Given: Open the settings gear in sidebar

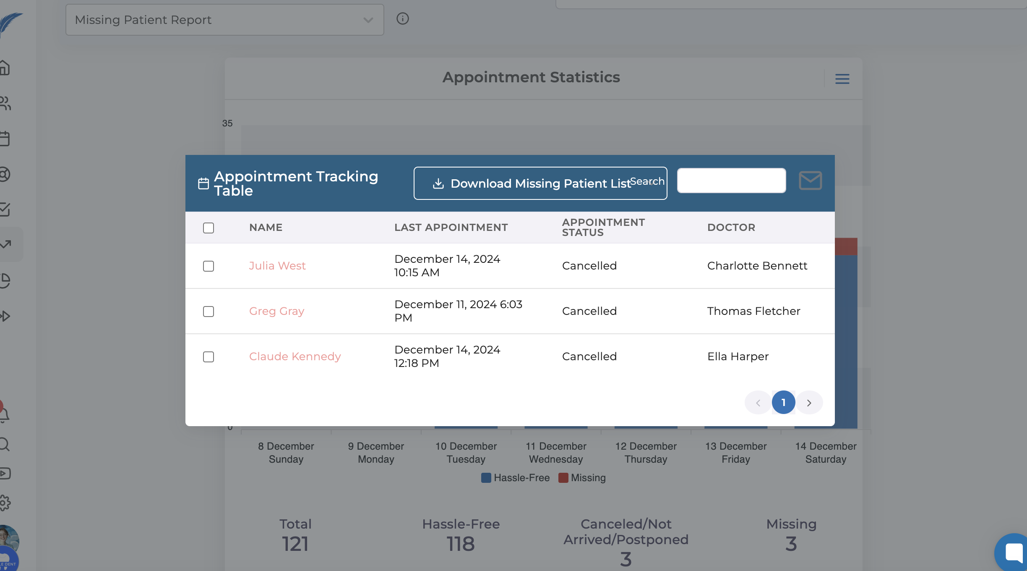Looking at the screenshot, I should 5,503.
